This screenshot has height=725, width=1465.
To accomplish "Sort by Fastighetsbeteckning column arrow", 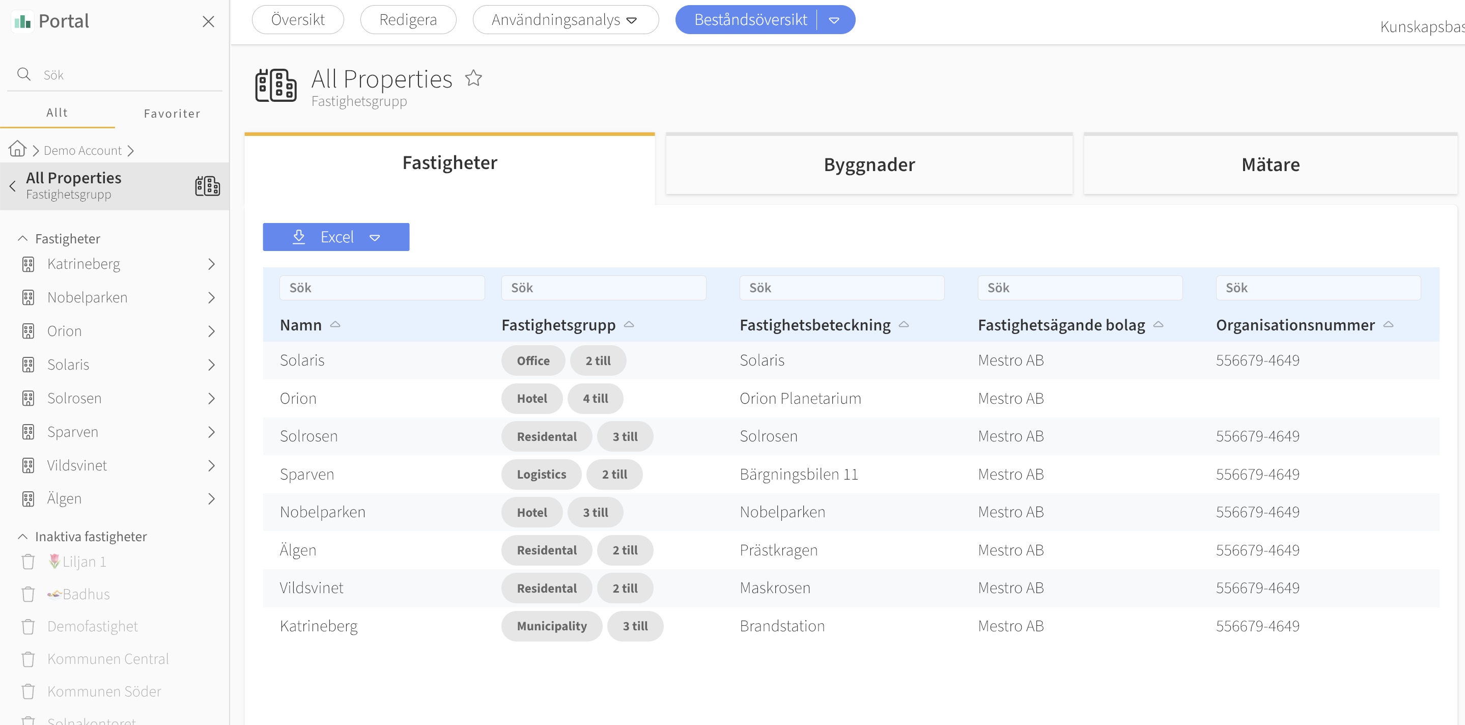I will (x=904, y=324).
